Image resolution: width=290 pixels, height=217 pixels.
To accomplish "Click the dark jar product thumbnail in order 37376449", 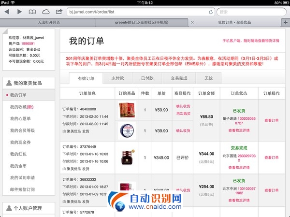I will tap(127, 158).
